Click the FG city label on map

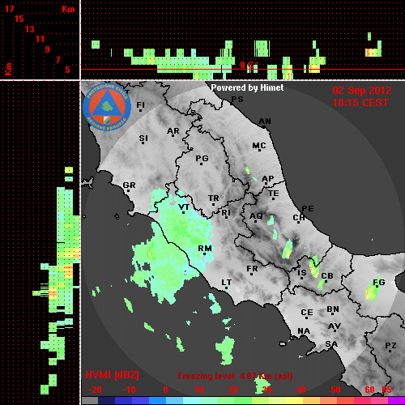click(x=379, y=283)
